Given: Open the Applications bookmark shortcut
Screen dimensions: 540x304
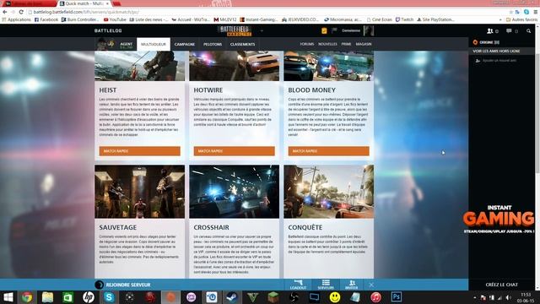Looking at the screenshot, I should 16,19.
